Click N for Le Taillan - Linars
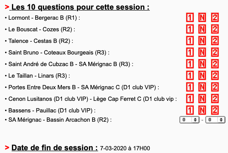 (x=202, y=75)
